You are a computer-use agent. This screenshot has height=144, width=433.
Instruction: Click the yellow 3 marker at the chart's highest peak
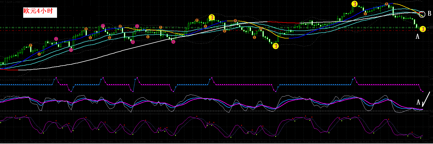pos(354,4)
